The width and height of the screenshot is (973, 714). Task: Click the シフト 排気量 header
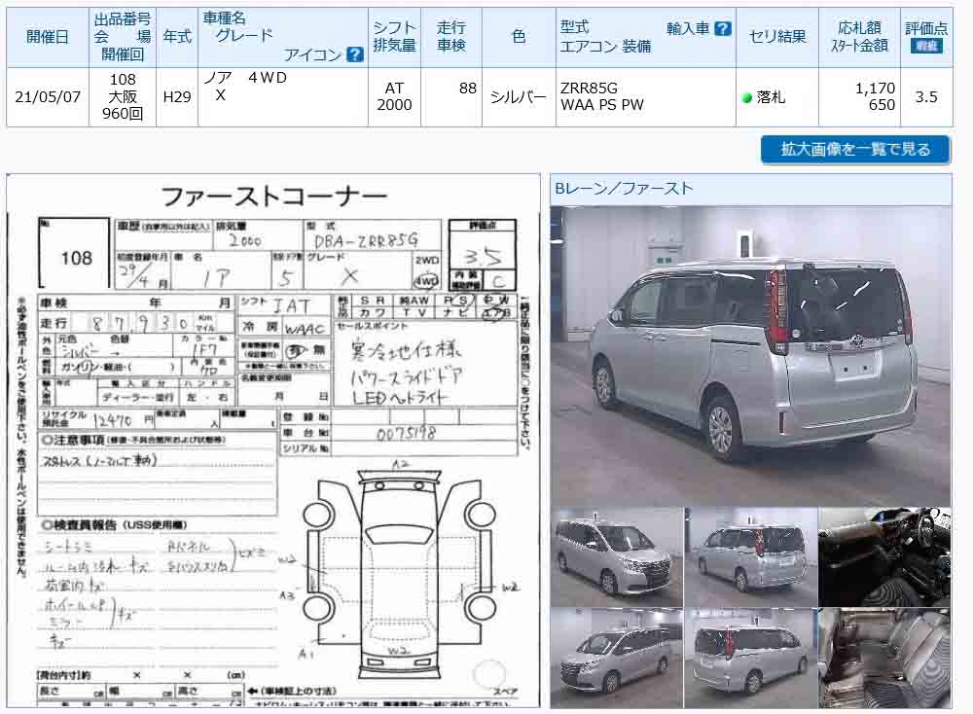coord(394,37)
